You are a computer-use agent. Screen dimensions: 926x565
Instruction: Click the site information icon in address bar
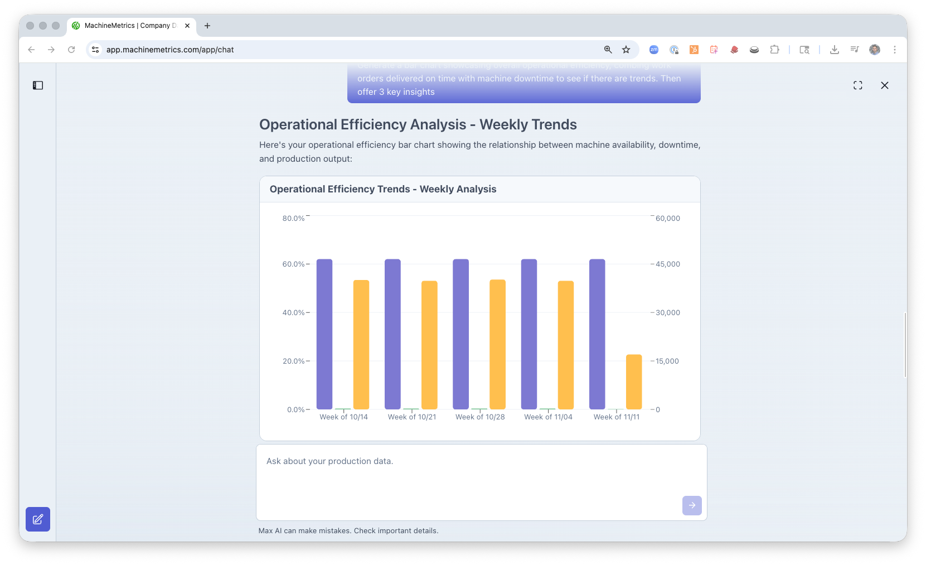[x=95, y=50]
